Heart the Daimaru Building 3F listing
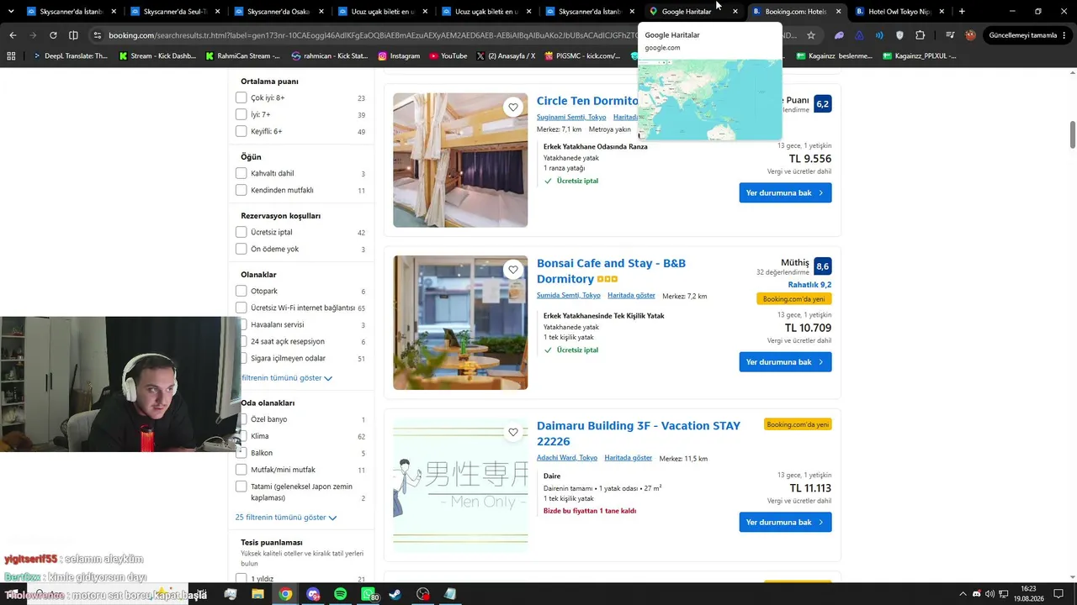The width and height of the screenshot is (1077, 605). (x=513, y=432)
